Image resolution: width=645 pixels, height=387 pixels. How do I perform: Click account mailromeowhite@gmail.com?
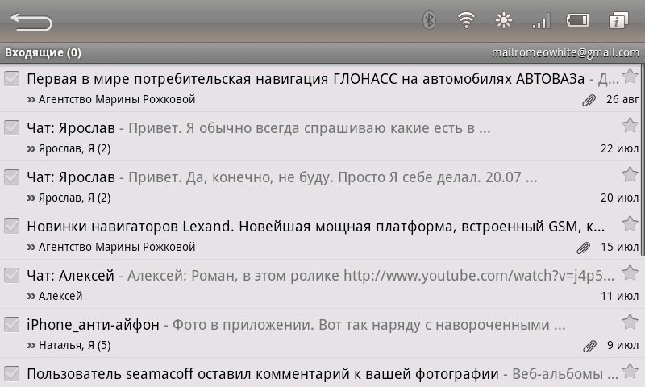(566, 52)
